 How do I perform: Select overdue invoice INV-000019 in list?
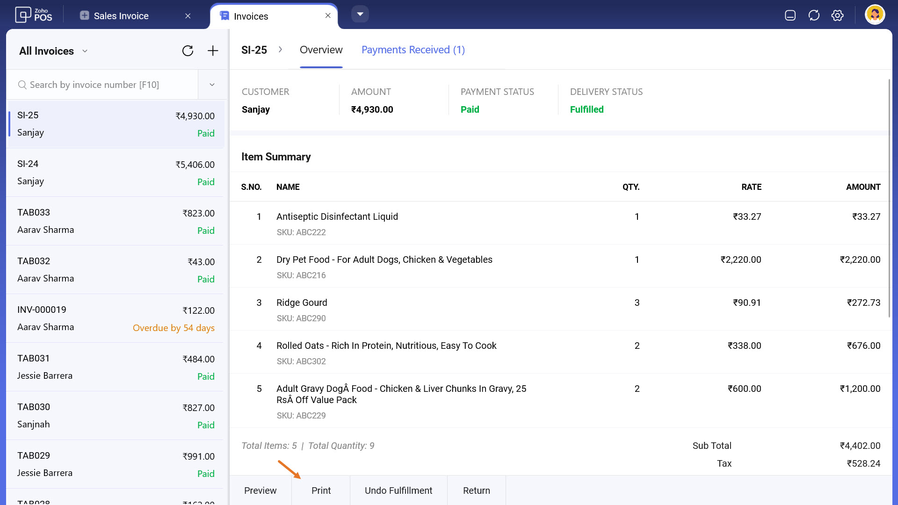click(116, 318)
